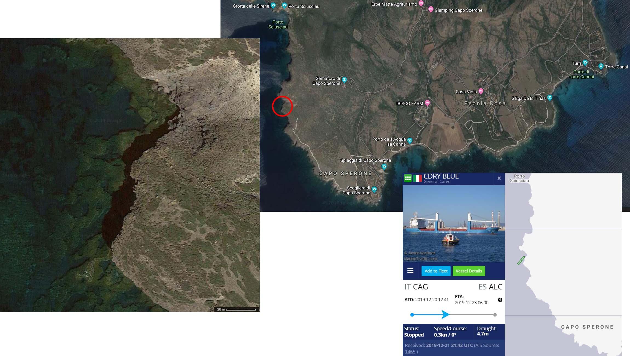The width and height of the screenshot is (630, 356).
Task: Click inside the red circle on coastline
Action: (x=282, y=106)
